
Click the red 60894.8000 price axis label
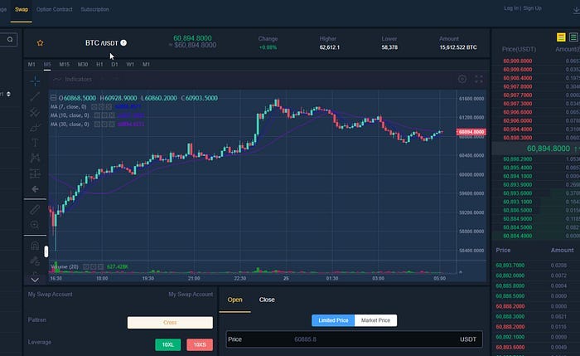[471, 132]
